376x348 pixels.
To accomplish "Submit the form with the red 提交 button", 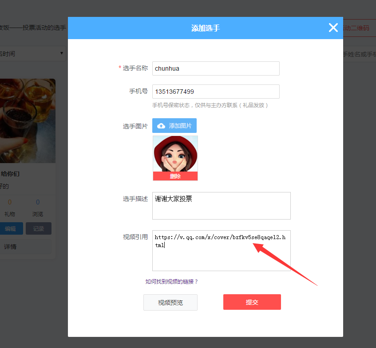I will [x=252, y=302].
